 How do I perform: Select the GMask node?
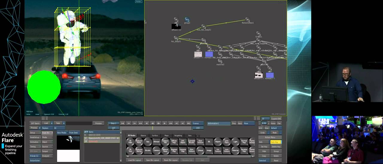(200, 150)
